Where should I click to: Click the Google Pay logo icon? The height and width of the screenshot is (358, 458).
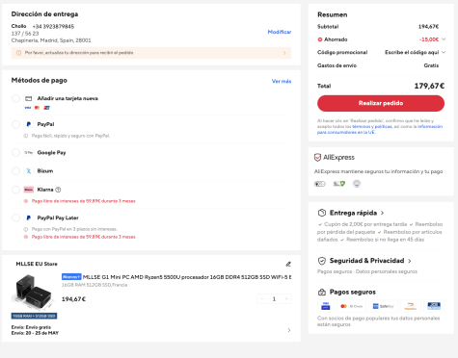[29, 153]
